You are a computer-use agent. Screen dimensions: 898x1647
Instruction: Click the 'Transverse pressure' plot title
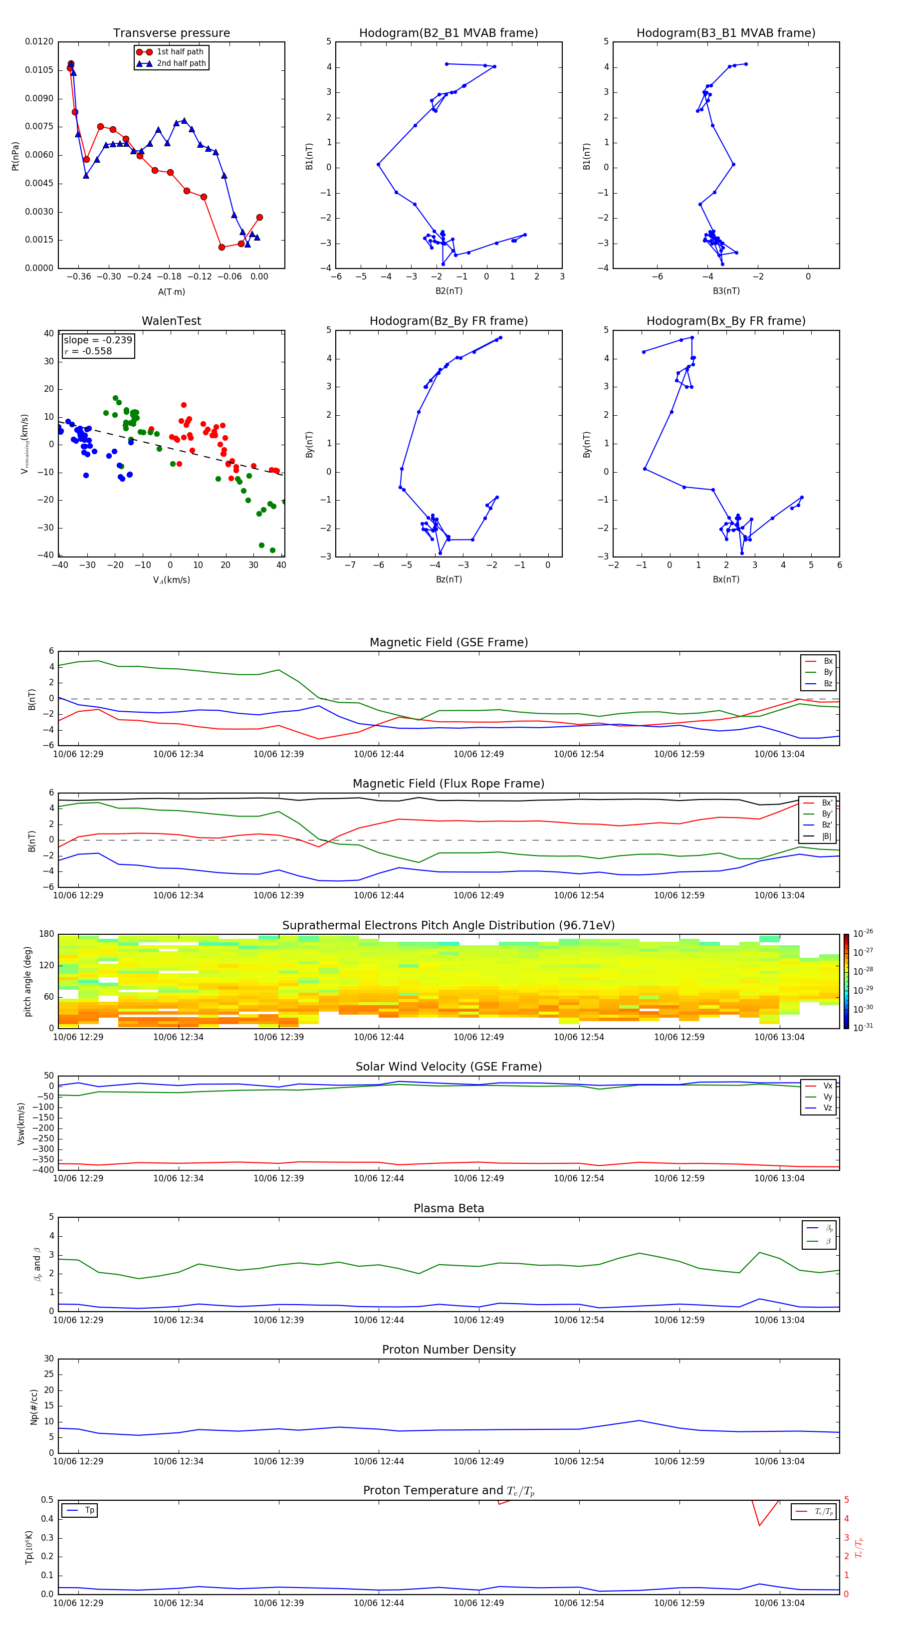[x=171, y=33]
